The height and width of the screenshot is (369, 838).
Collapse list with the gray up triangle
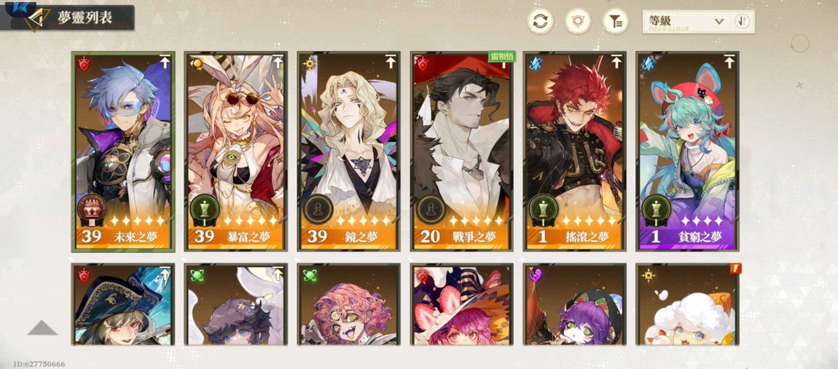coord(42,328)
